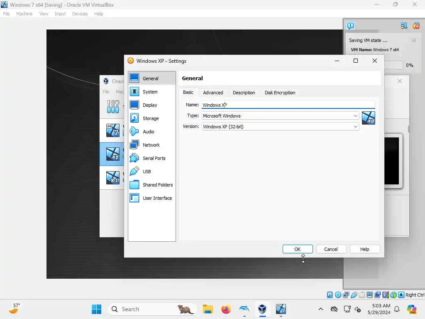Image resolution: width=425 pixels, height=319 pixels.
Task: Open Copilot preview icon in taskbar
Action: pos(412,309)
